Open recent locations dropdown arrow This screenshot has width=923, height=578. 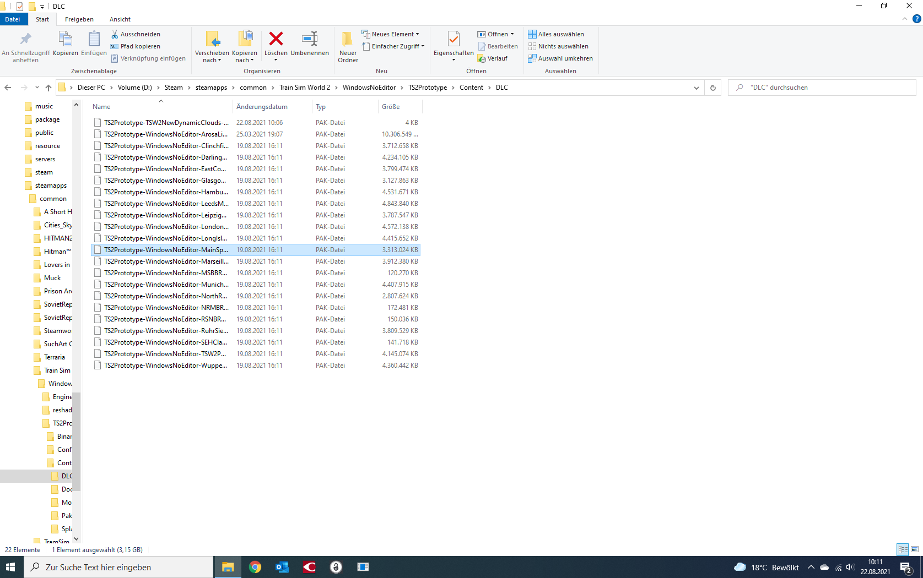coord(37,88)
